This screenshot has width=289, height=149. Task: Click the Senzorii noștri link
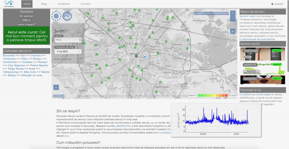(248, 16)
